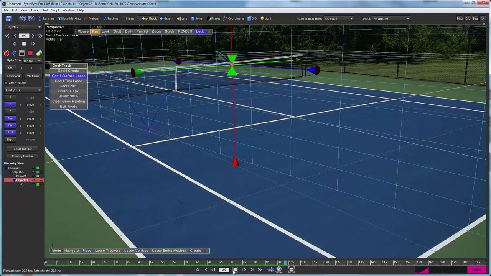
Task: Open the Phases room
Action: point(213,18)
